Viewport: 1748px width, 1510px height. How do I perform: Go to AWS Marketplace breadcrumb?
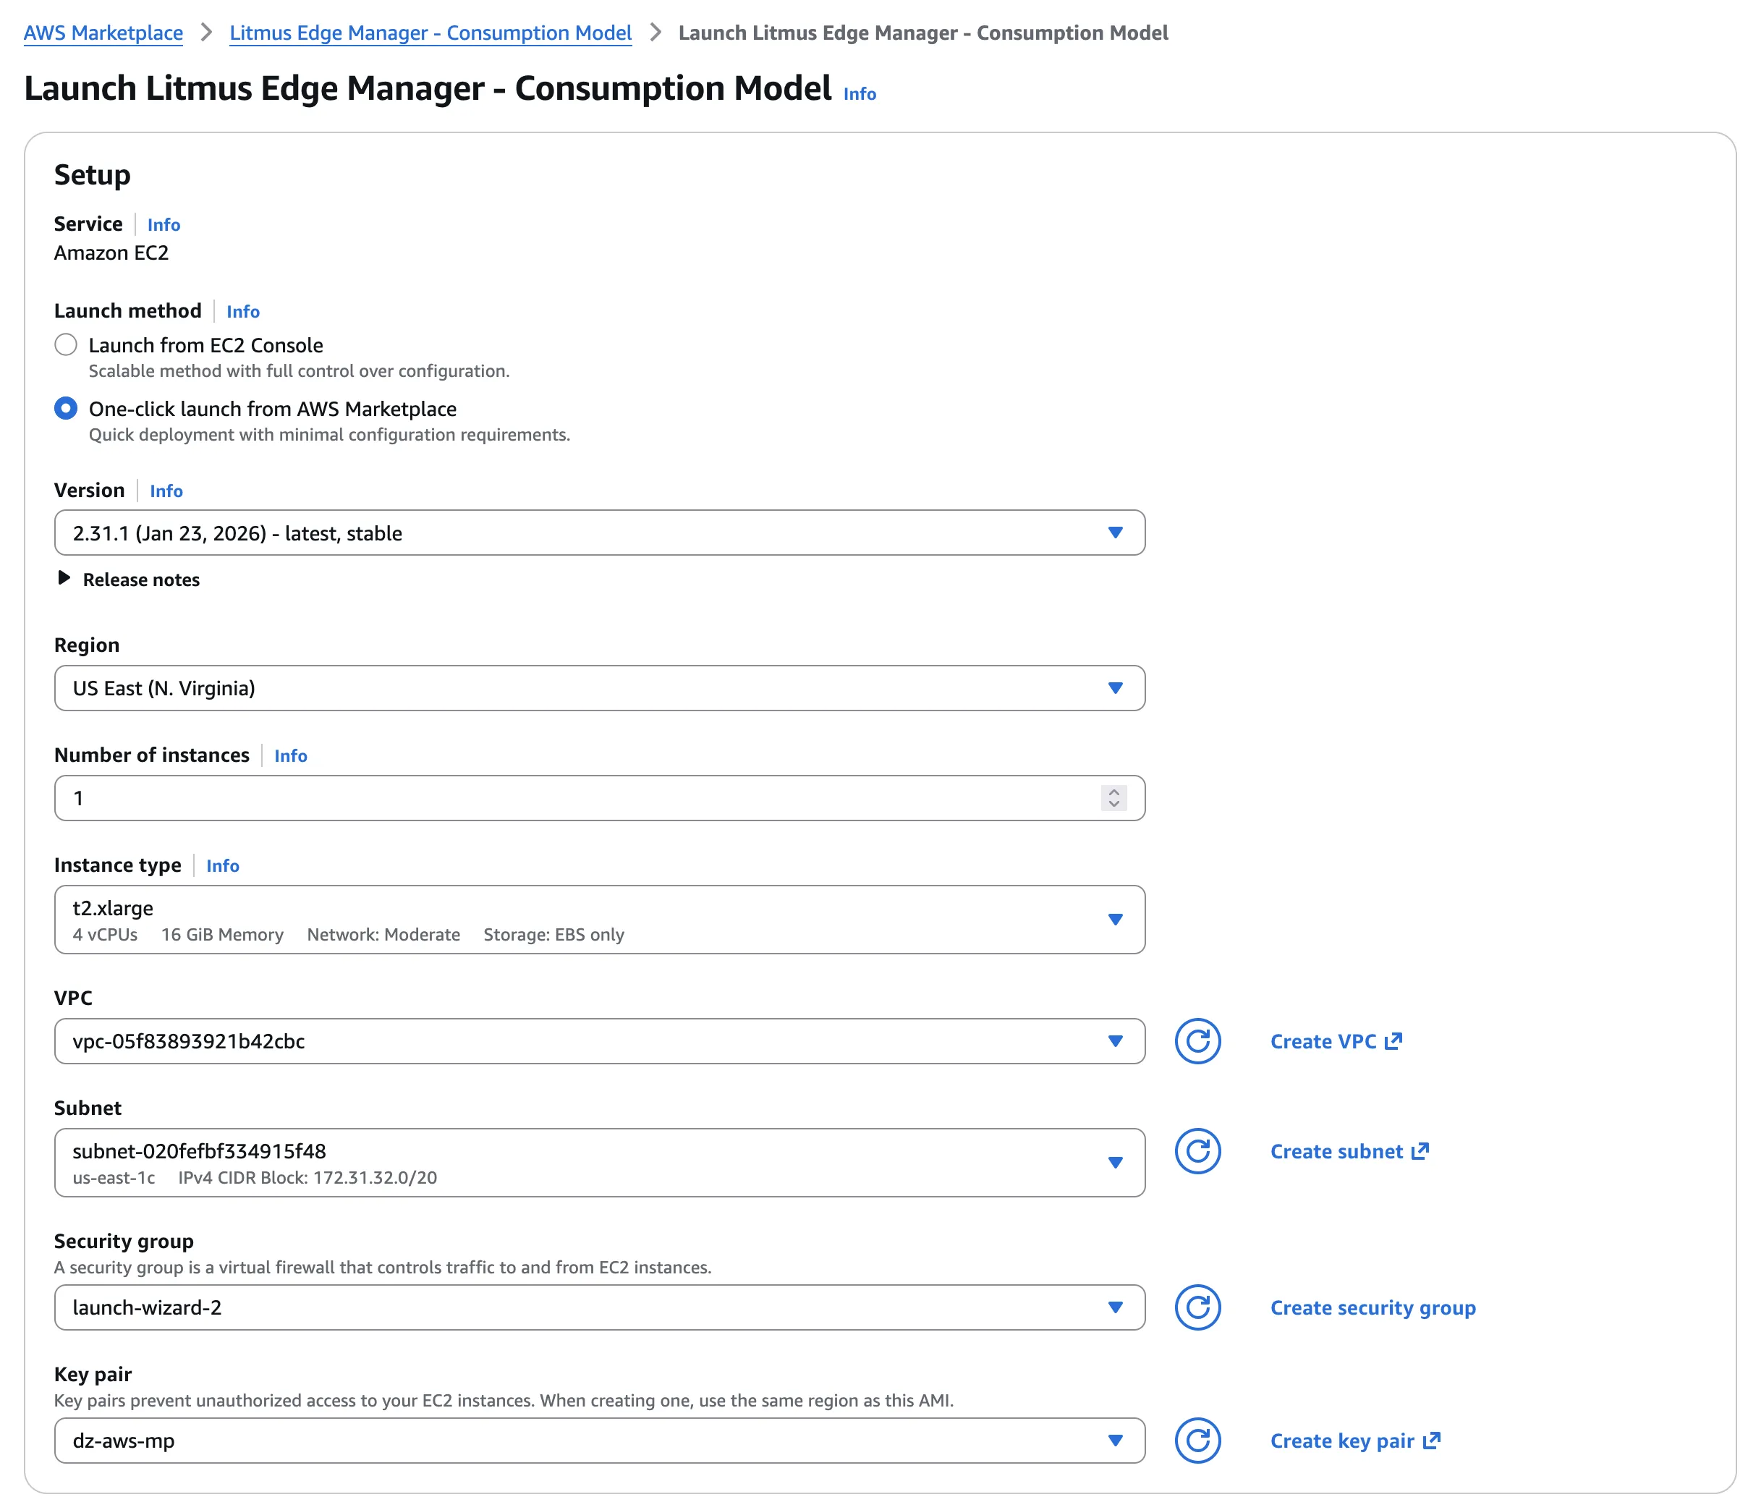(103, 33)
